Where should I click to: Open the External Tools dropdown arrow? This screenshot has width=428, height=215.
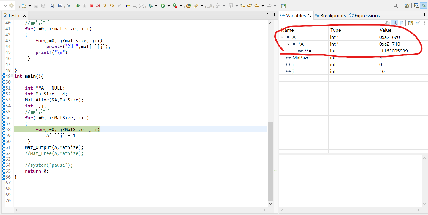[181, 6]
